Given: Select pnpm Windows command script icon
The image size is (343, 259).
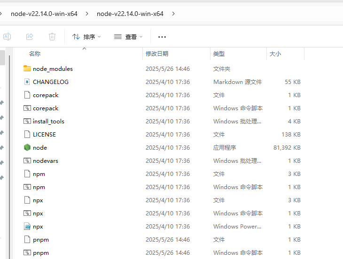Looking at the screenshot, I should [27, 252].
